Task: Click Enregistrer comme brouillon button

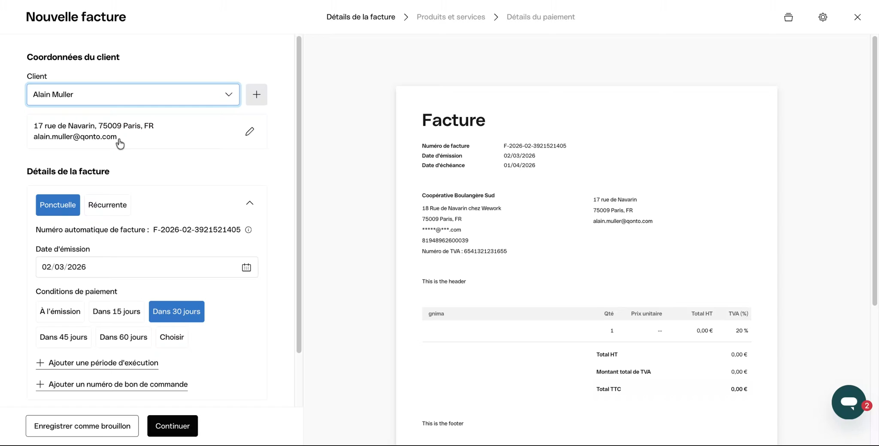Action: (x=82, y=426)
